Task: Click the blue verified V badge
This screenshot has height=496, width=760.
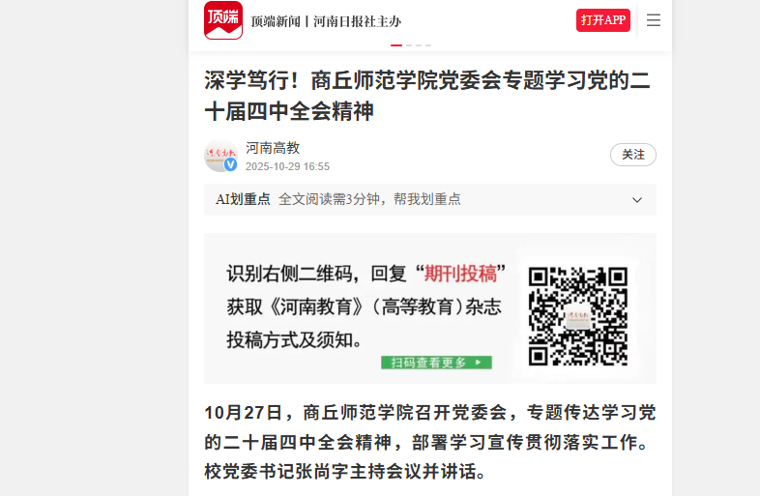Action: pos(230,164)
